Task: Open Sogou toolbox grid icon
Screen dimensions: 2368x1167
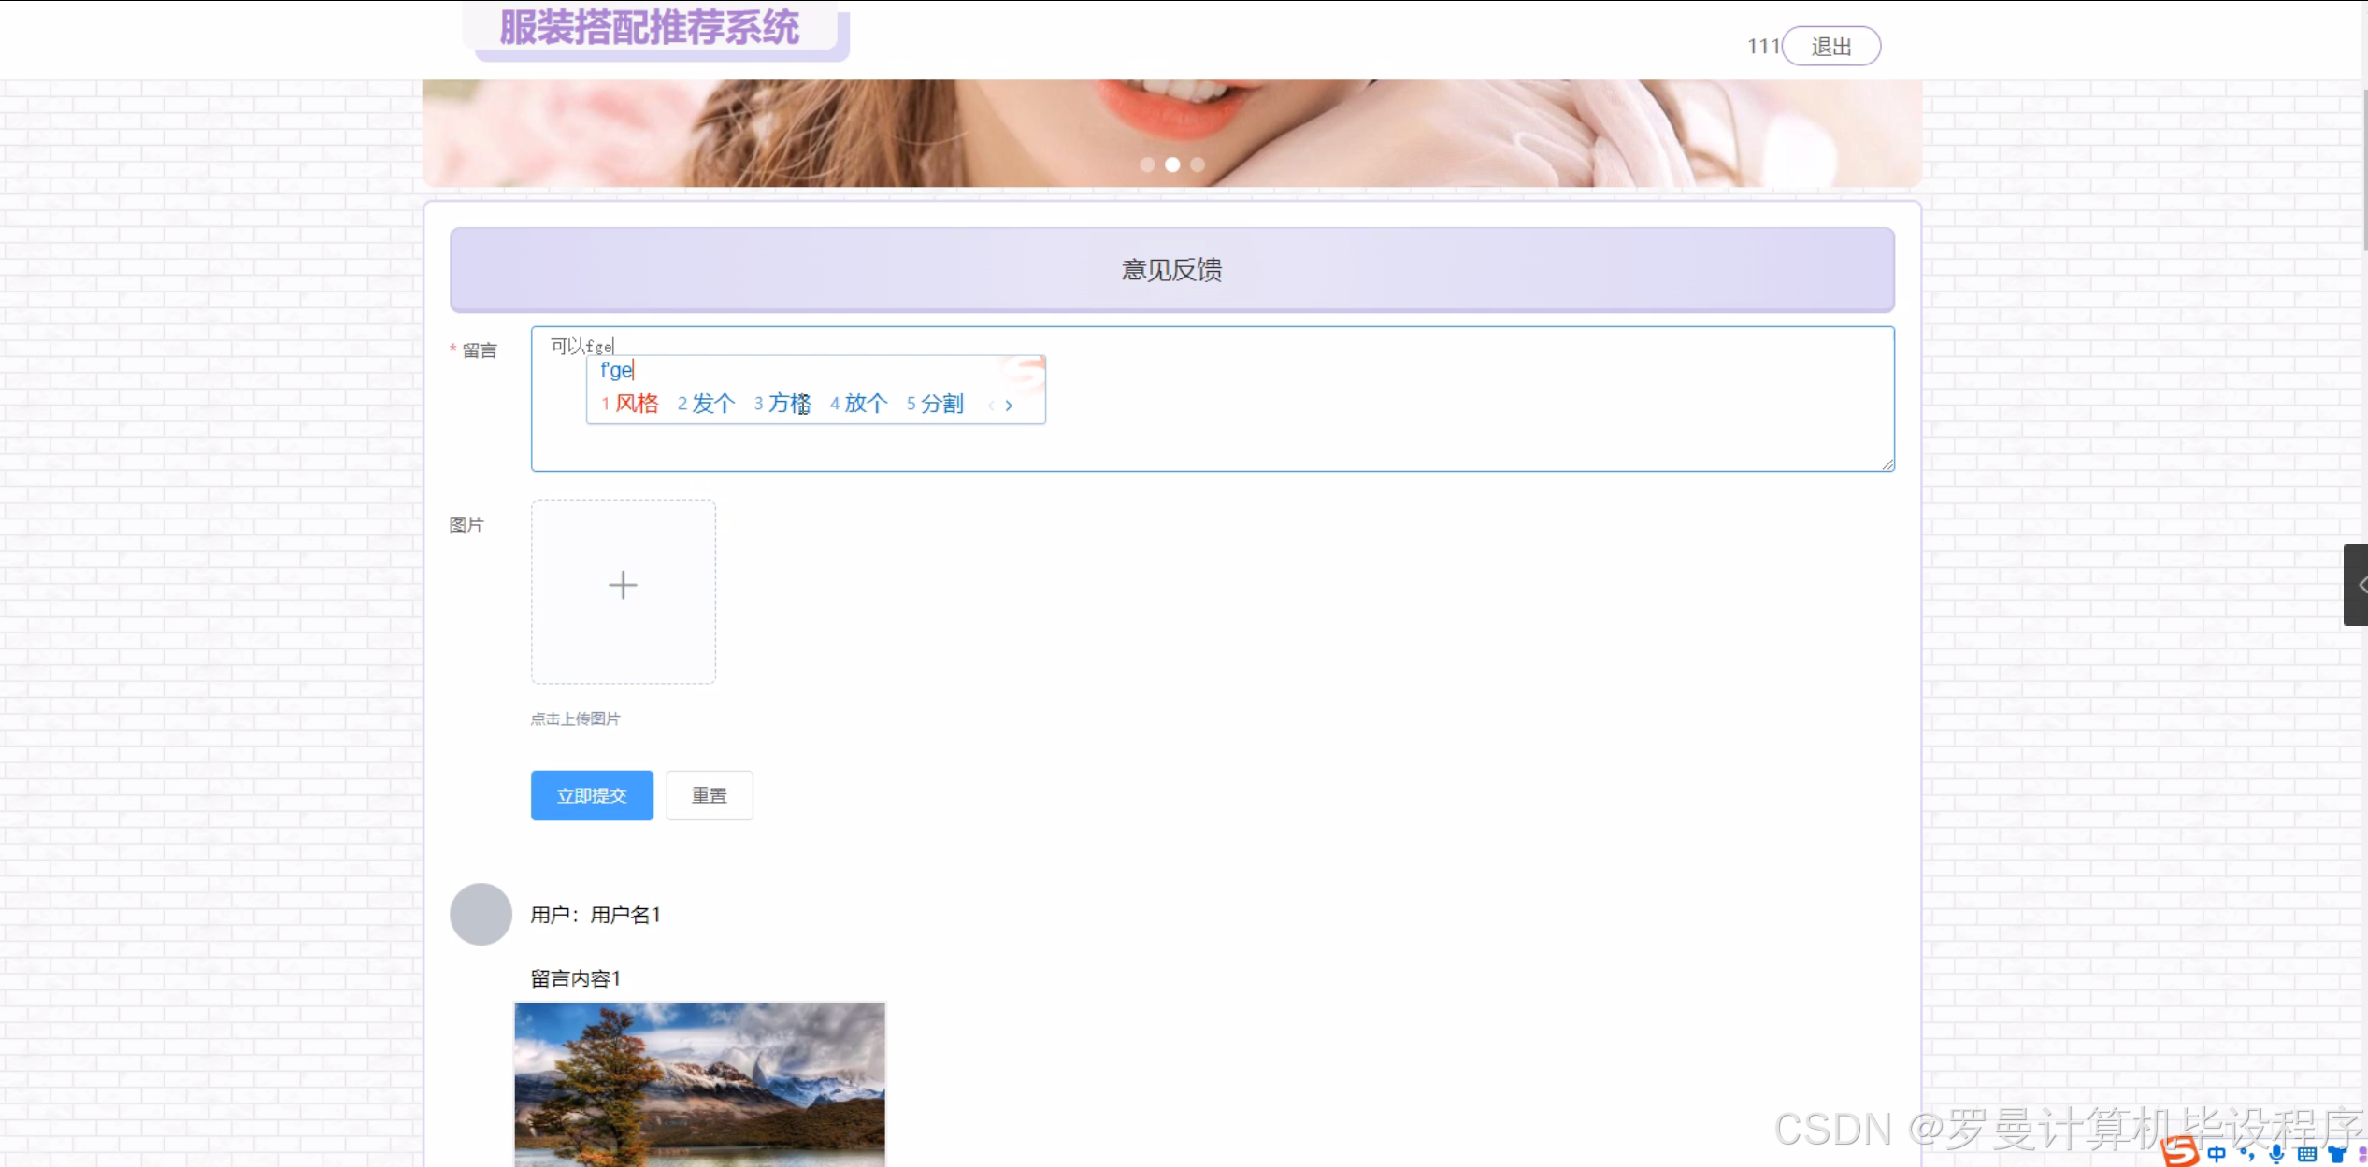Action: (2361, 1154)
